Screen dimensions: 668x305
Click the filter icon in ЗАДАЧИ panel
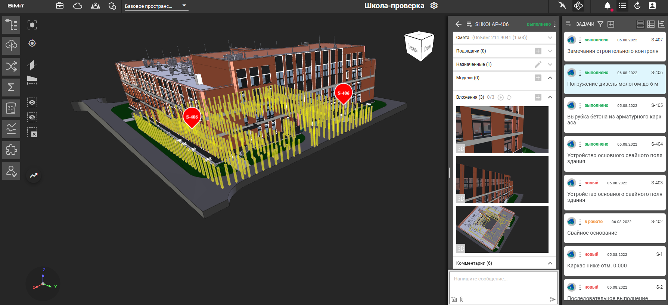tap(600, 24)
